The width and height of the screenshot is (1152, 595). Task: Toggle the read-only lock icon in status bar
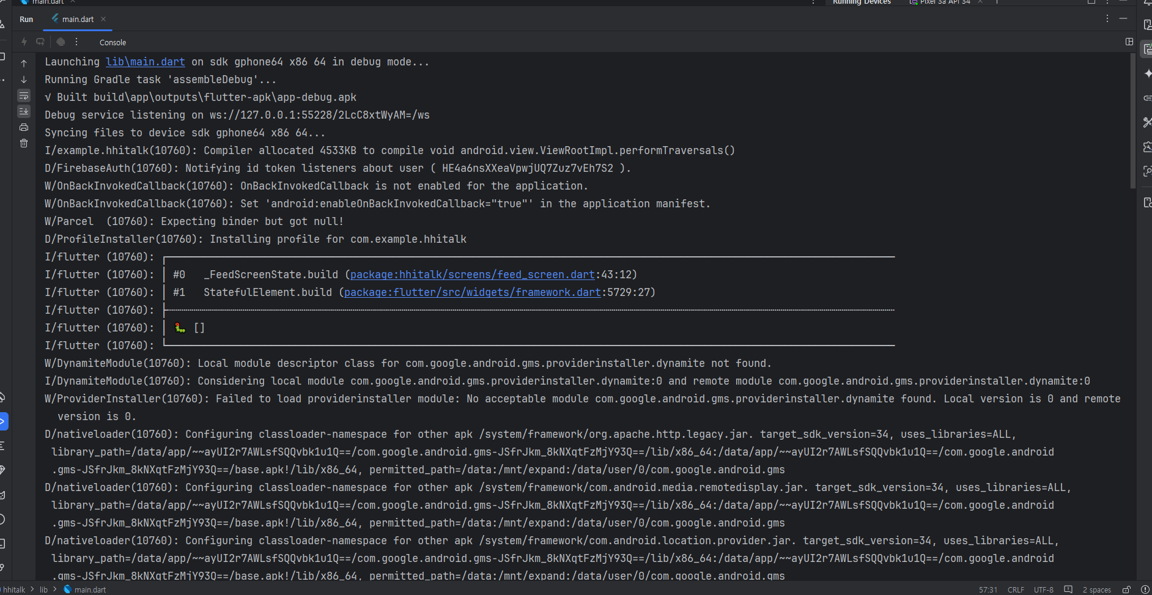click(1126, 589)
